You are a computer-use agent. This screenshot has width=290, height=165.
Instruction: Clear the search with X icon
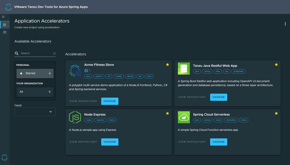(x=54, y=53)
